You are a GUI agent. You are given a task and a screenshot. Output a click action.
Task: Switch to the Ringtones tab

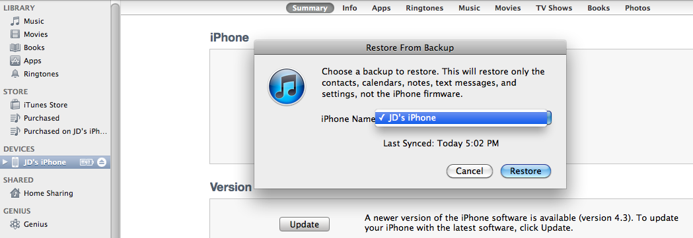(424, 8)
